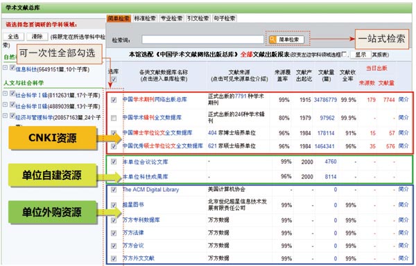This screenshot has width=416, height=266.
Task: Toggle the select-all 选库 header checkbox
Action: pyautogui.click(x=114, y=79)
